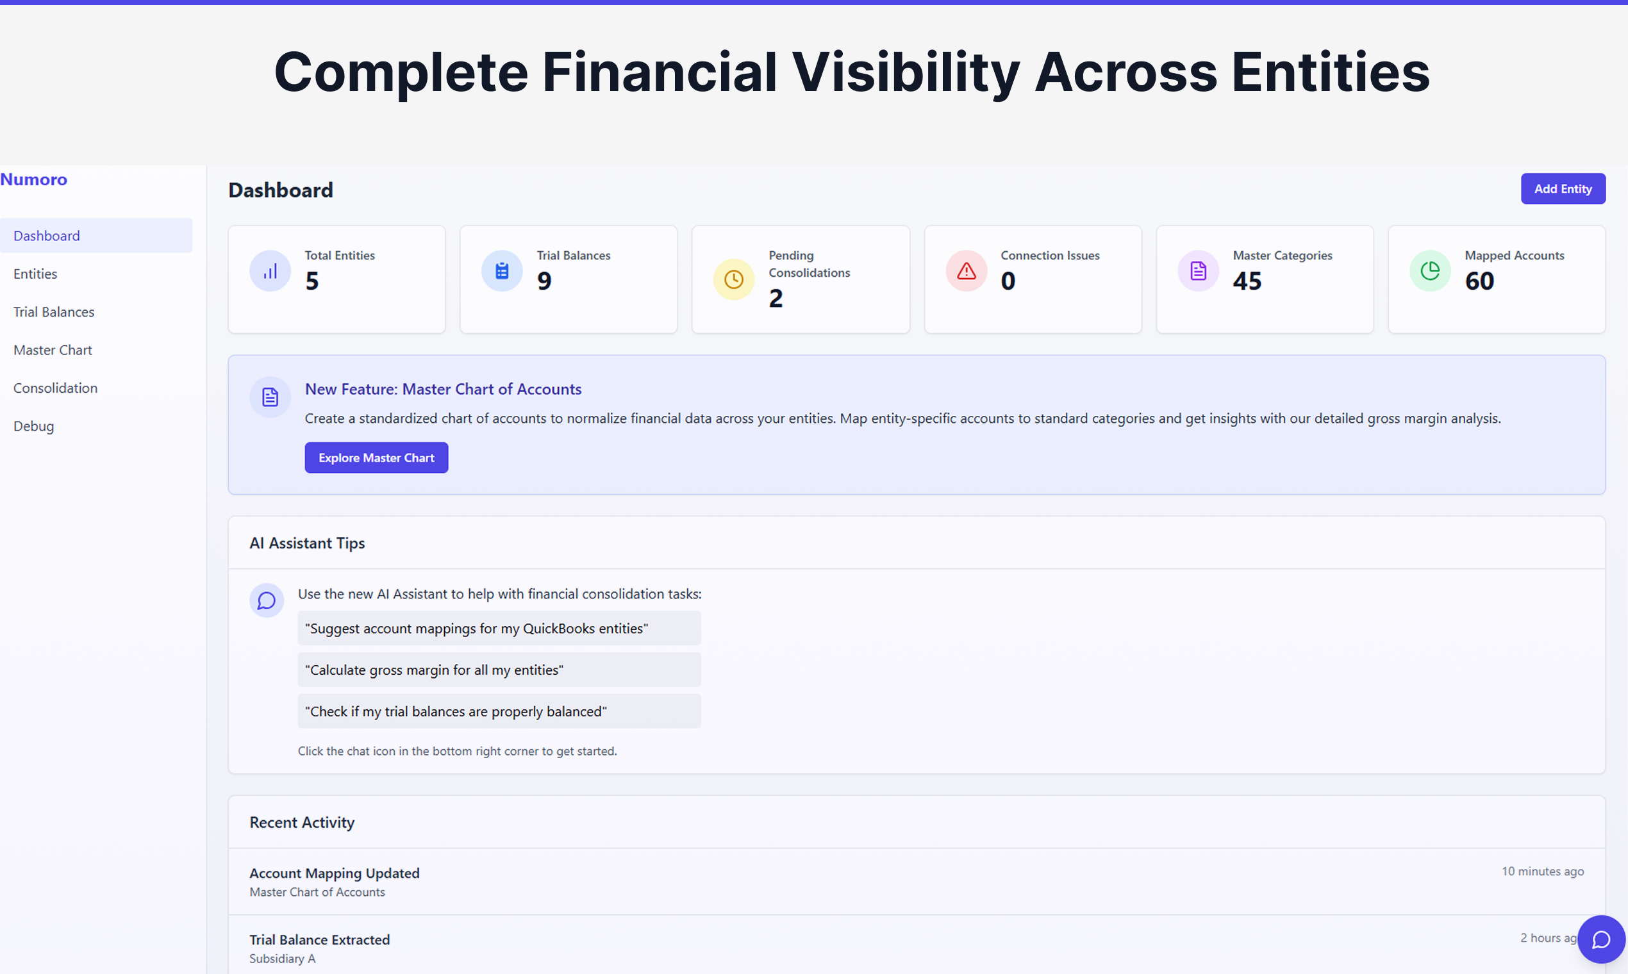1628x974 pixels.
Task: Select the "Calculate gross margin" tip
Action: click(x=499, y=670)
